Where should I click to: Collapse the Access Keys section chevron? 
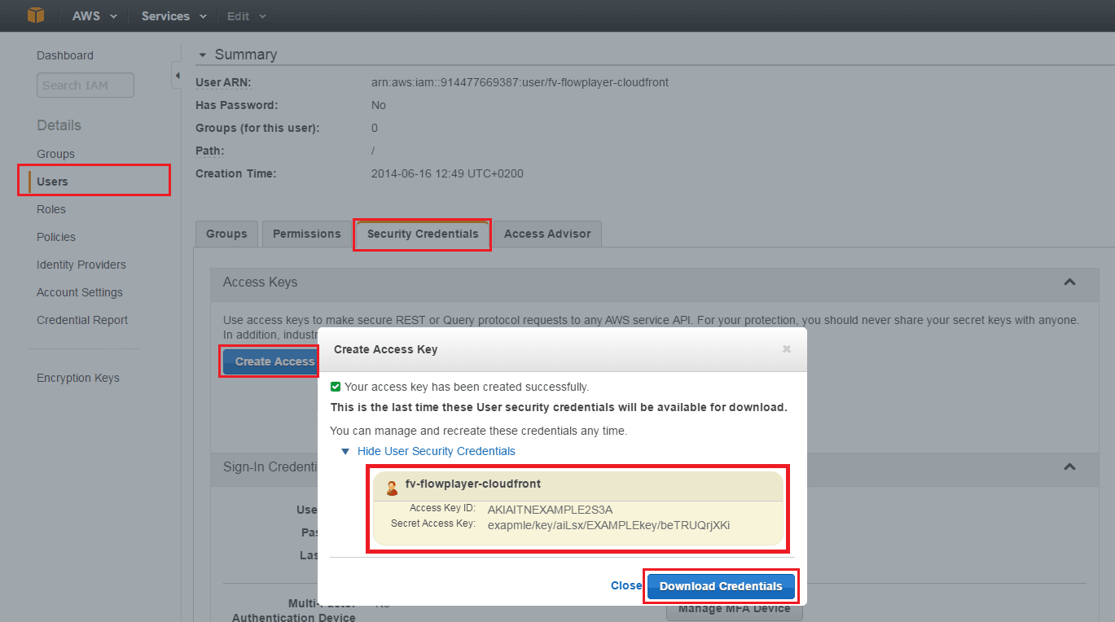point(1069,282)
